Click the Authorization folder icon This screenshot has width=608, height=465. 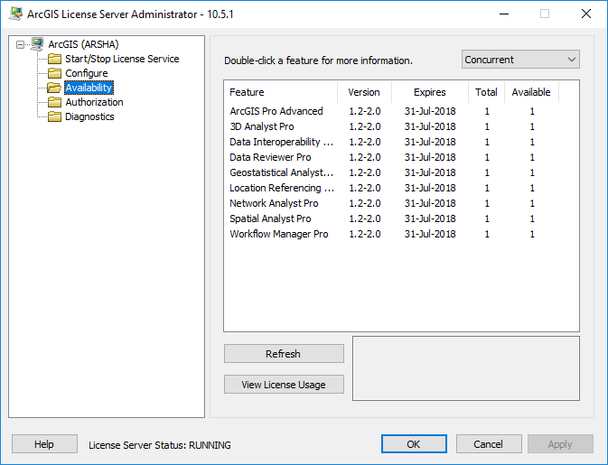point(55,102)
